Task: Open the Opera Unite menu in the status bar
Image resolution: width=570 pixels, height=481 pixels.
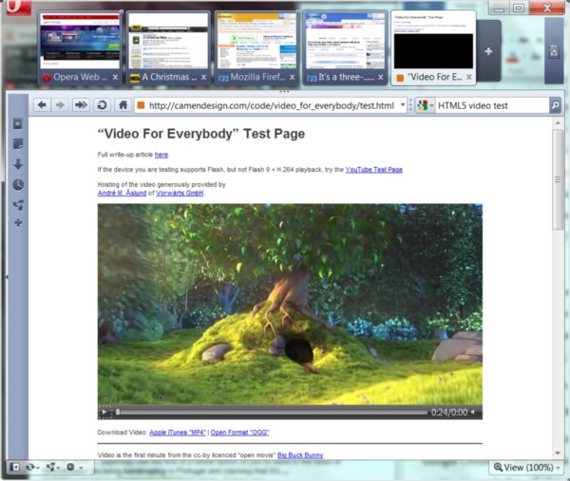Action: pyautogui.click(x=52, y=467)
